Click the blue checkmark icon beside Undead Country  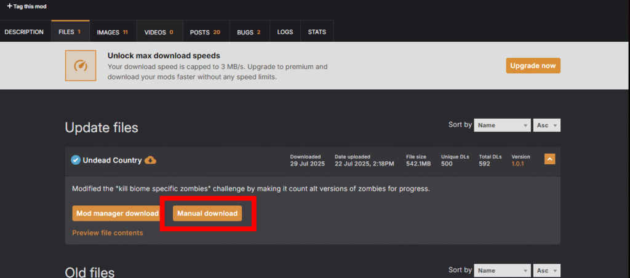tap(76, 161)
